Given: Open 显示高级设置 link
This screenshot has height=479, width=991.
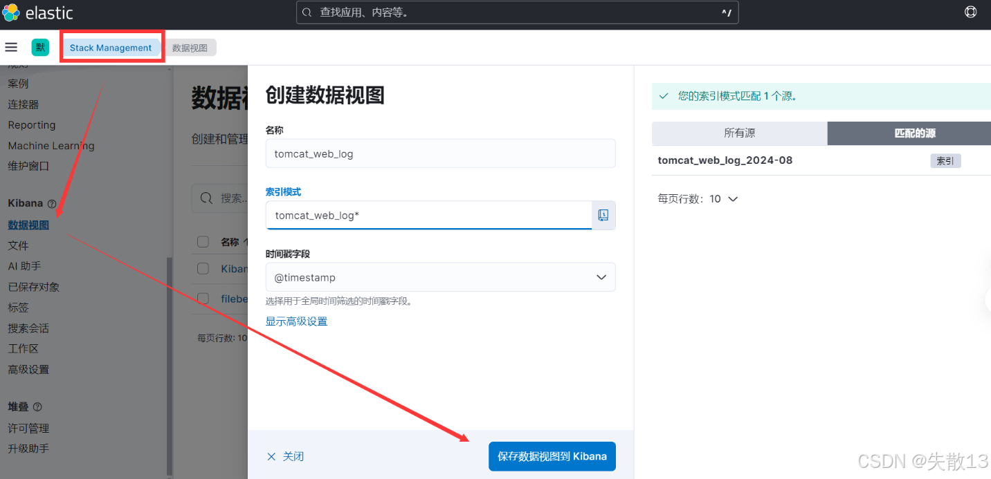Looking at the screenshot, I should point(296,321).
